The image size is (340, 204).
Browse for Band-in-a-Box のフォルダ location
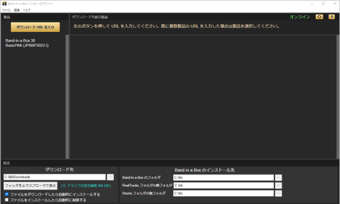[x=279, y=178]
